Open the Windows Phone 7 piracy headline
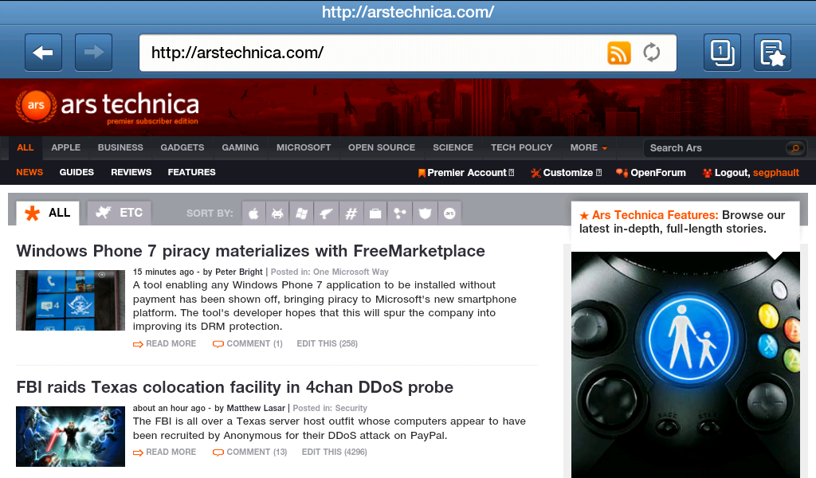Viewport: 816px width, 478px height. click(x=250, y=251)
